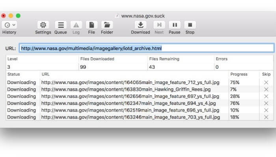Maximize the window with green button
276x157 pixels.
click(x=18, y=16)
